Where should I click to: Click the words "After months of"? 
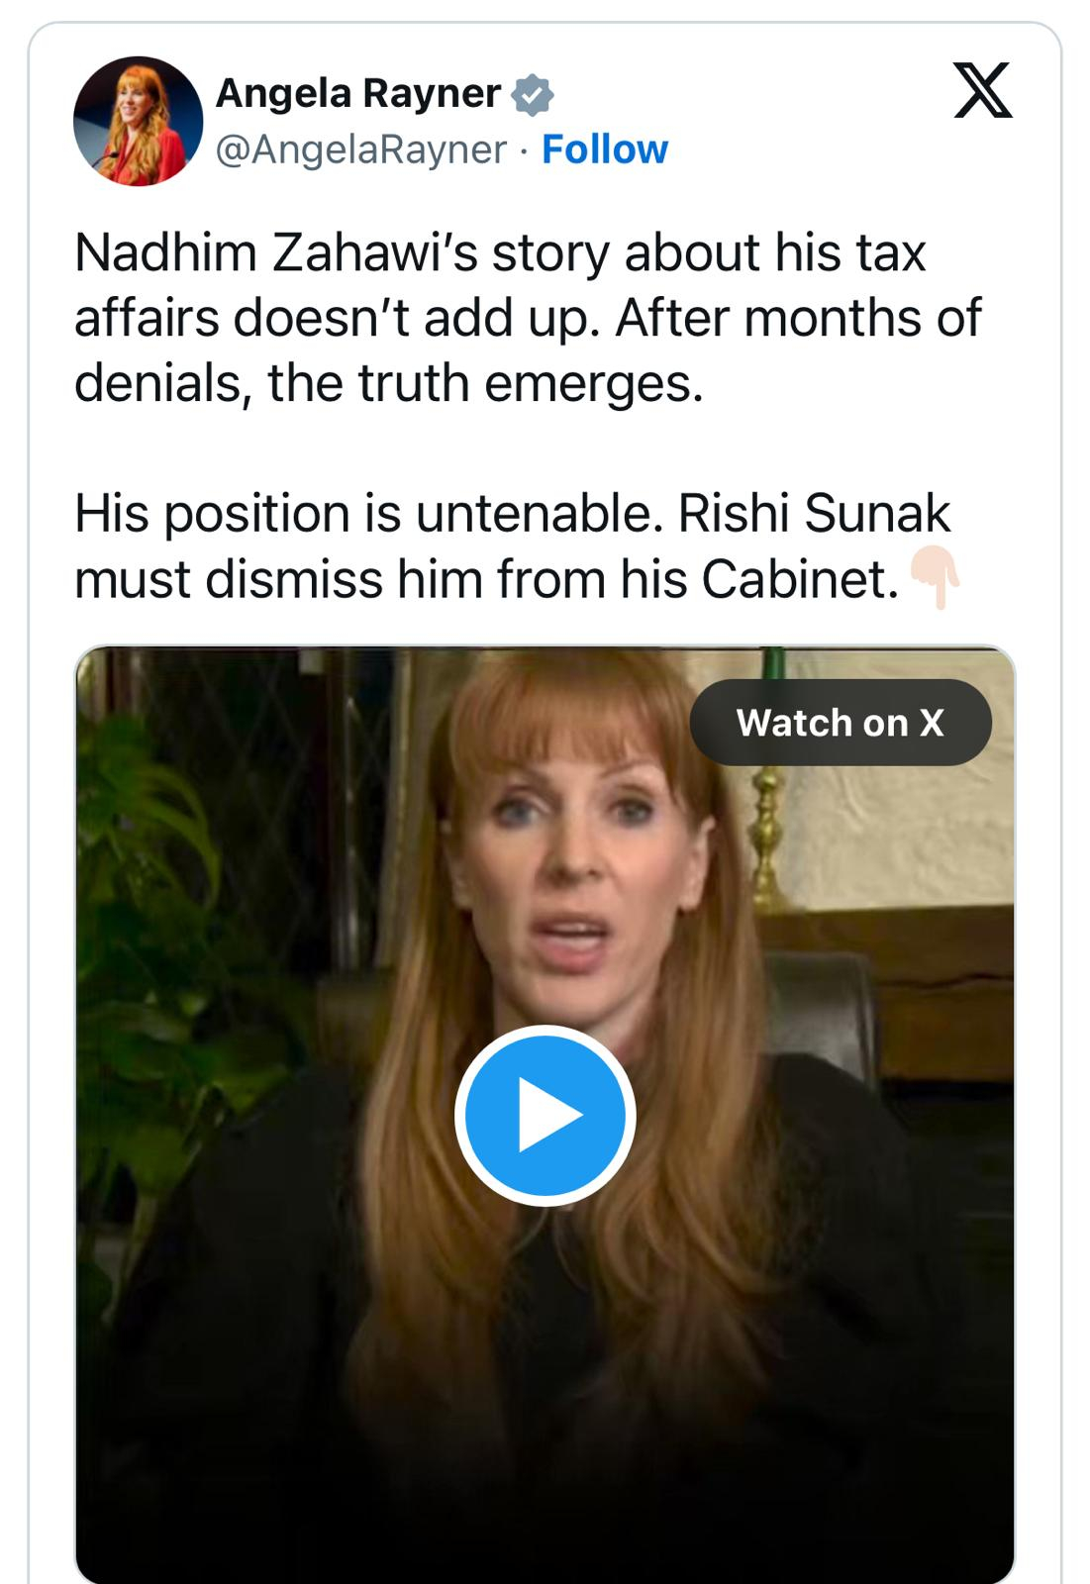(x=798, y=318)
